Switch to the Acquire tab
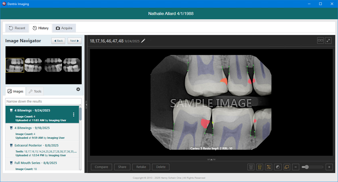 coord(64,28)
